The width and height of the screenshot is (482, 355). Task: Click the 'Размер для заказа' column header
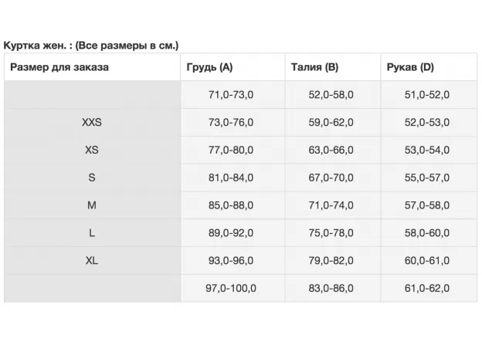(59, 67)
